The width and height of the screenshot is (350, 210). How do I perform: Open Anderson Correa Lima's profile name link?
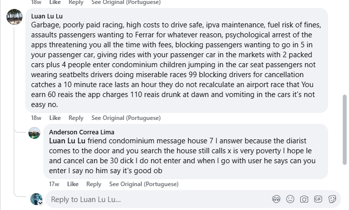click(82, 132)
